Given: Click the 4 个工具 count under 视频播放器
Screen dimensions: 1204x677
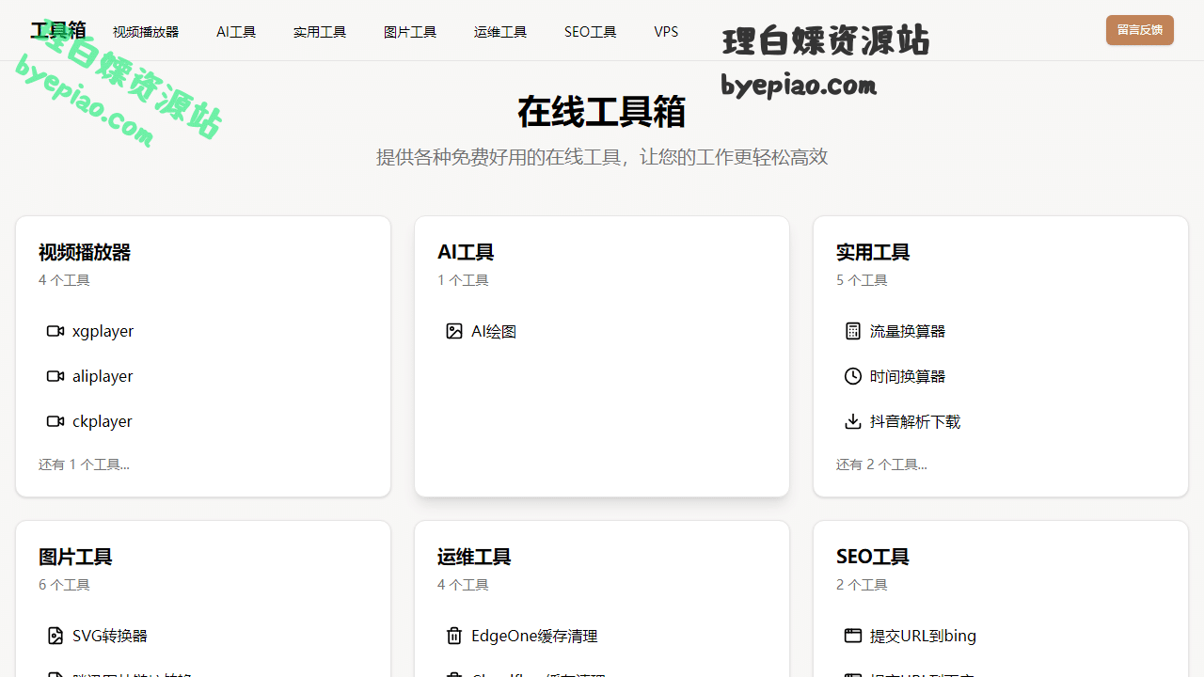Looking at the screenshot, I should pyautogui.click(x=64, y=280).
